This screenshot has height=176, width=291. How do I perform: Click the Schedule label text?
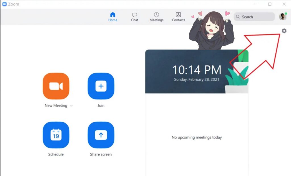pos(56,154)
